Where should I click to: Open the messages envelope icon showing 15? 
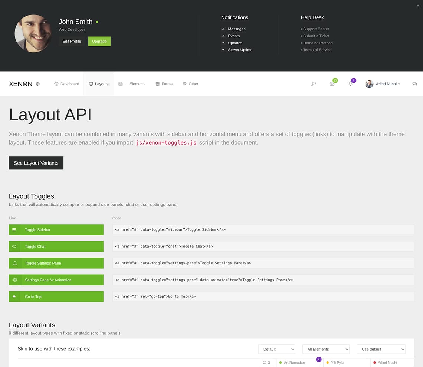click(332, 84)
